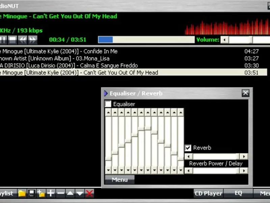This screenshot has height=203, width=270.
Task: Uncheck the Reverb checkbox
Action: 188,148
